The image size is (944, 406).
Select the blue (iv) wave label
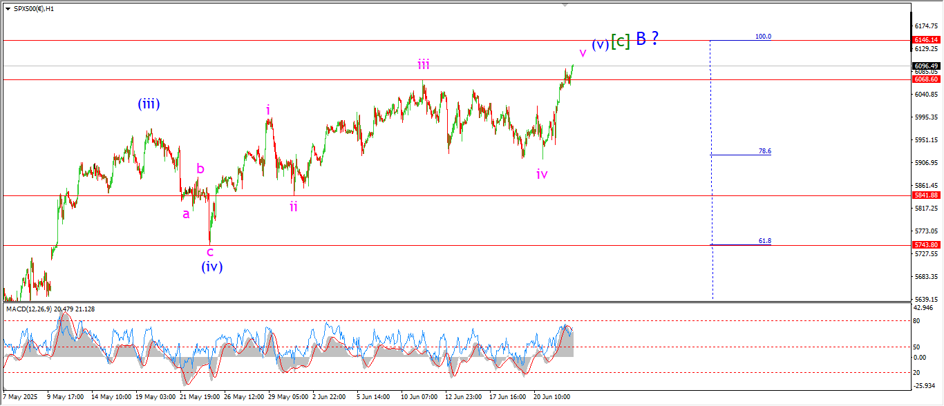(211, 267)
